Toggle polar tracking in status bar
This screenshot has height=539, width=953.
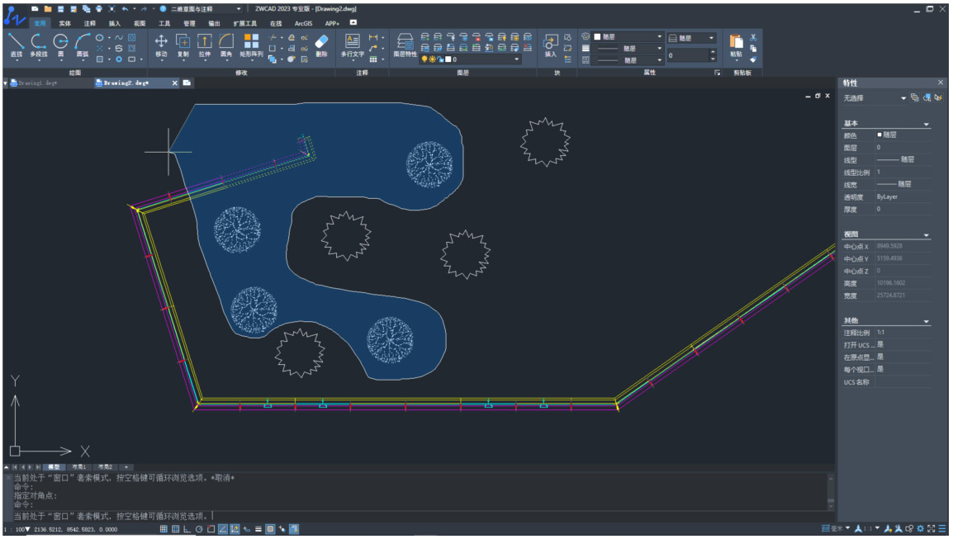(199, 529)
